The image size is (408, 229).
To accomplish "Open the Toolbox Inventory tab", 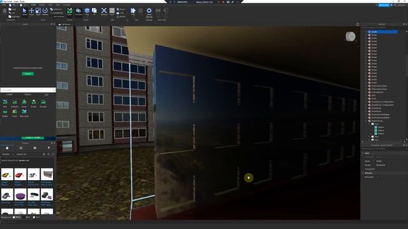I will (21, 148).
